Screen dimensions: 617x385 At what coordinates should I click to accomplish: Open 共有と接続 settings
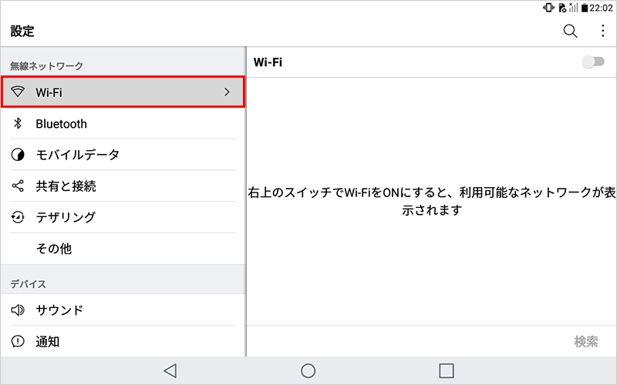(123, 186)
